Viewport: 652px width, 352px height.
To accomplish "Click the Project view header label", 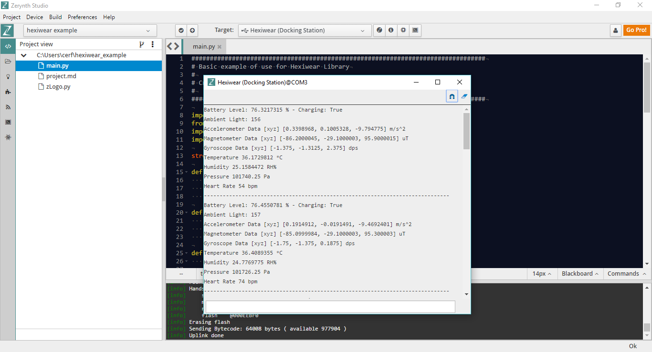I will (36, 44).
